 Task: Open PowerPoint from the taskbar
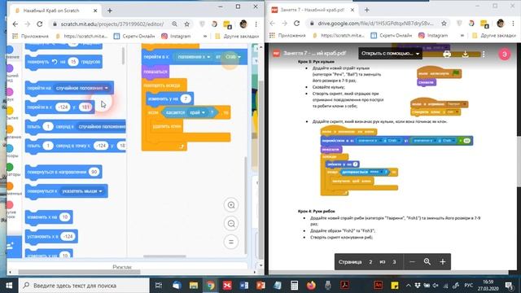[260, 286]
